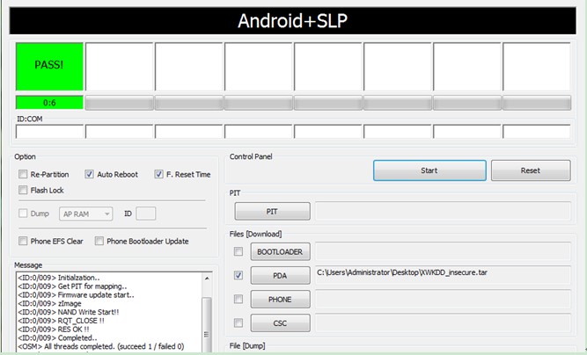Click the Message log scrollbar thumb
The width and height of the screenshot is (587, 355).
(207, 324)
